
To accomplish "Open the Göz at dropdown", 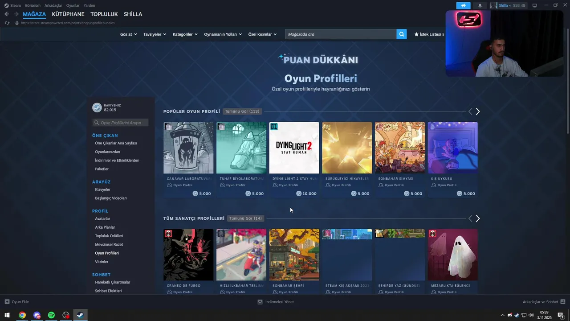I will pos(128,34).
